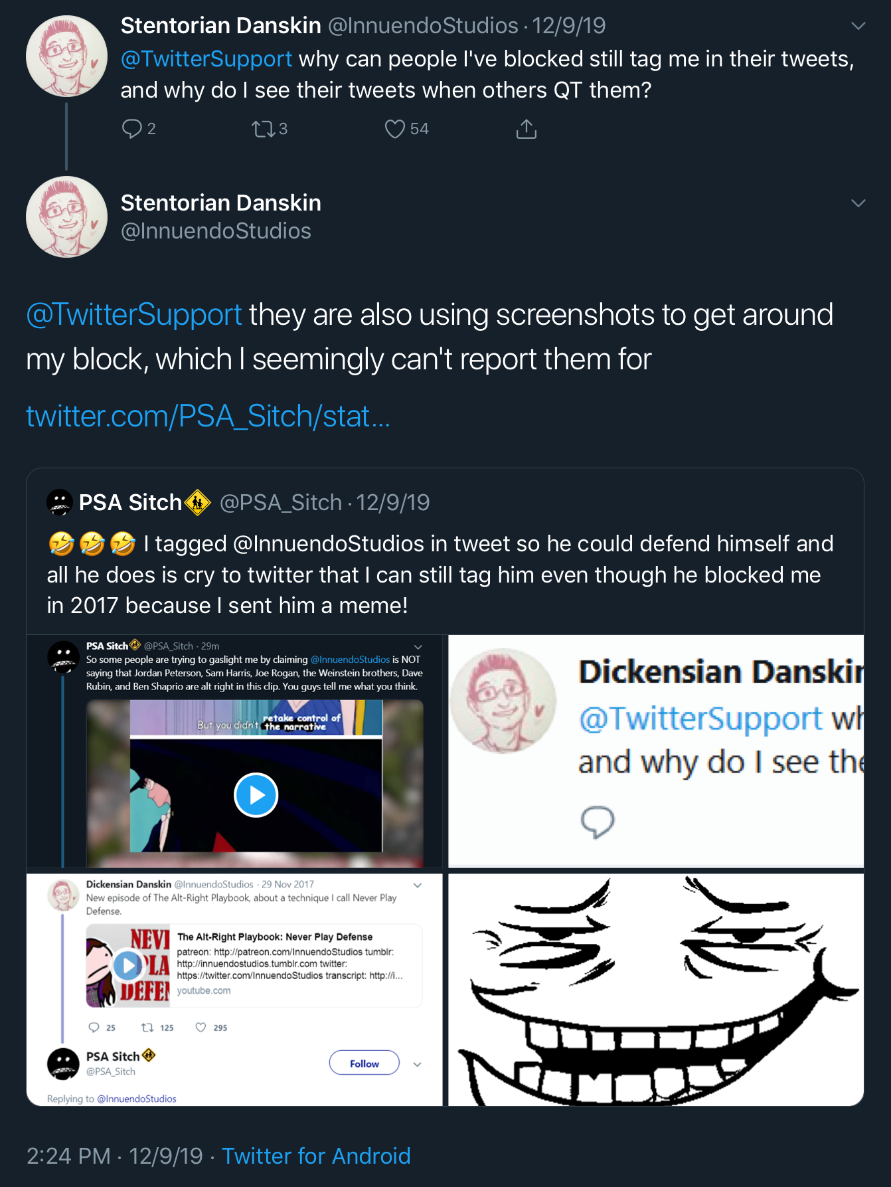This screenshot has height=1187, width=891.
Task: Open Alt-Right Playbook screenshot image thumbnail
Action: pos(234,990)
